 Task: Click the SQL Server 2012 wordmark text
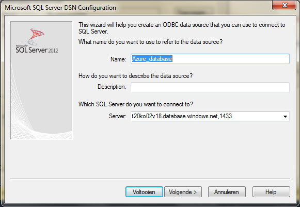[37, 50]
